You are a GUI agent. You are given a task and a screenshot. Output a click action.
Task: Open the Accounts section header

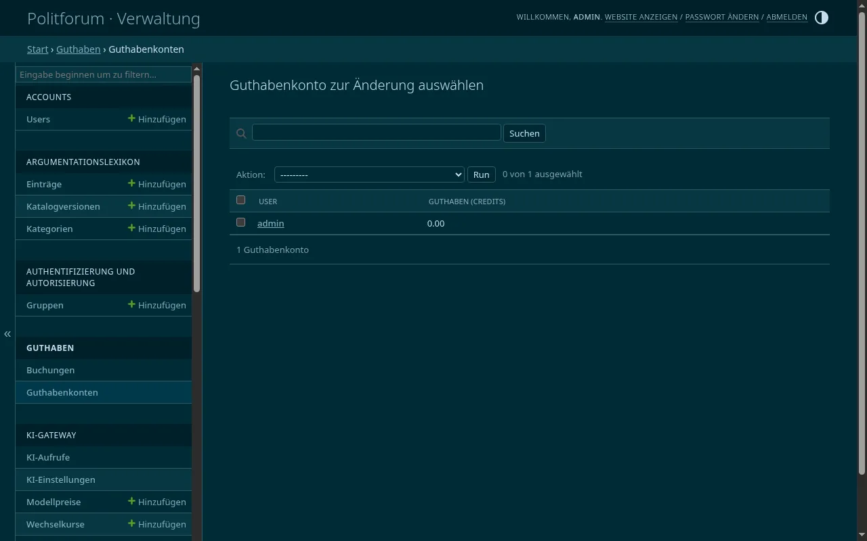tap(49, 97)
